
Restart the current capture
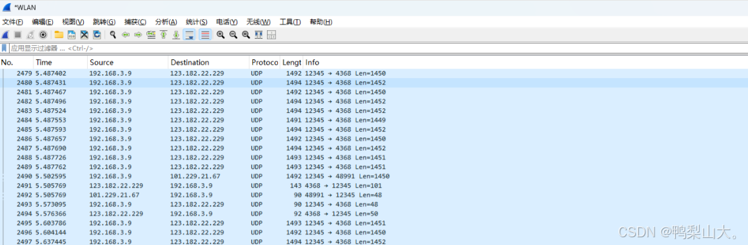click(x=30, y=35)
